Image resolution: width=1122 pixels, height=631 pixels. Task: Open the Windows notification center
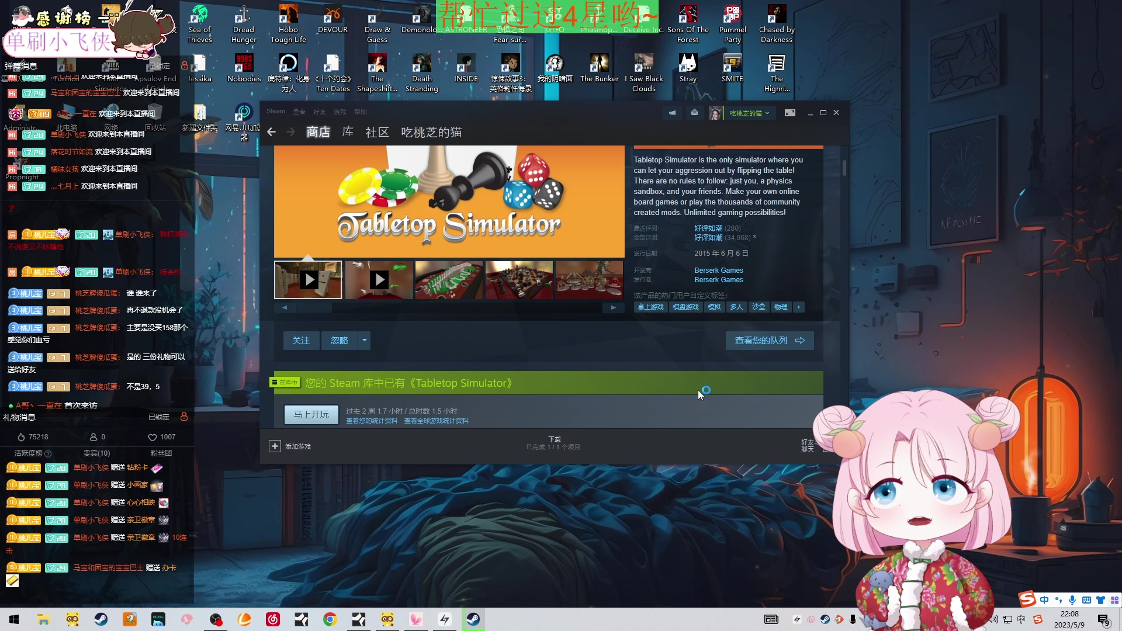tap(1104, 619)
